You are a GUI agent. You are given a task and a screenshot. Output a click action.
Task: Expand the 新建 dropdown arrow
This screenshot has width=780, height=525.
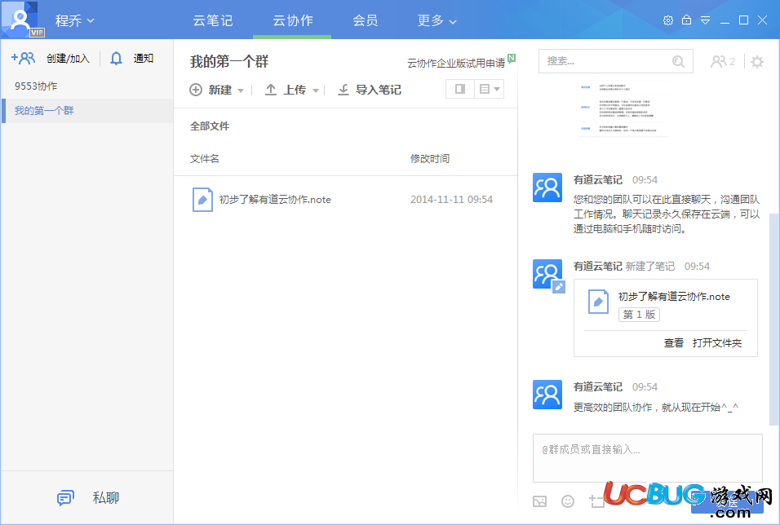[x=241, y=90]
